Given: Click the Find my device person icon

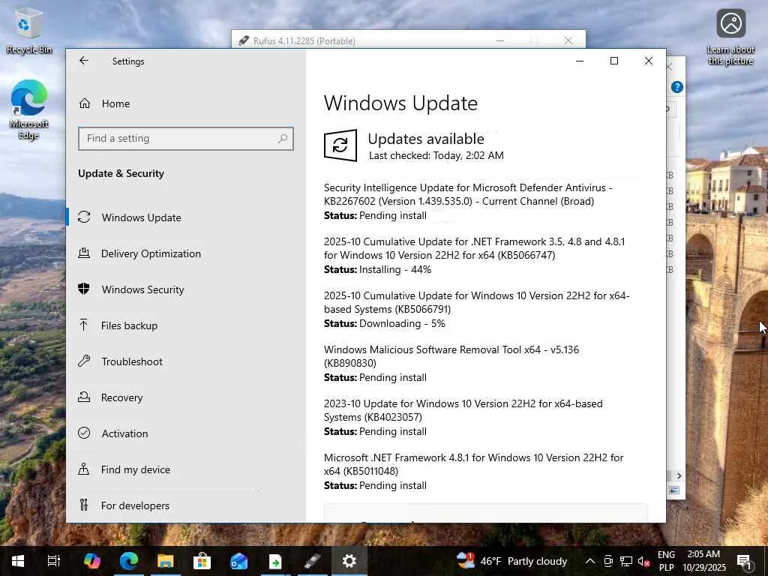Looking at the screenshot, I should pos(84,469).
